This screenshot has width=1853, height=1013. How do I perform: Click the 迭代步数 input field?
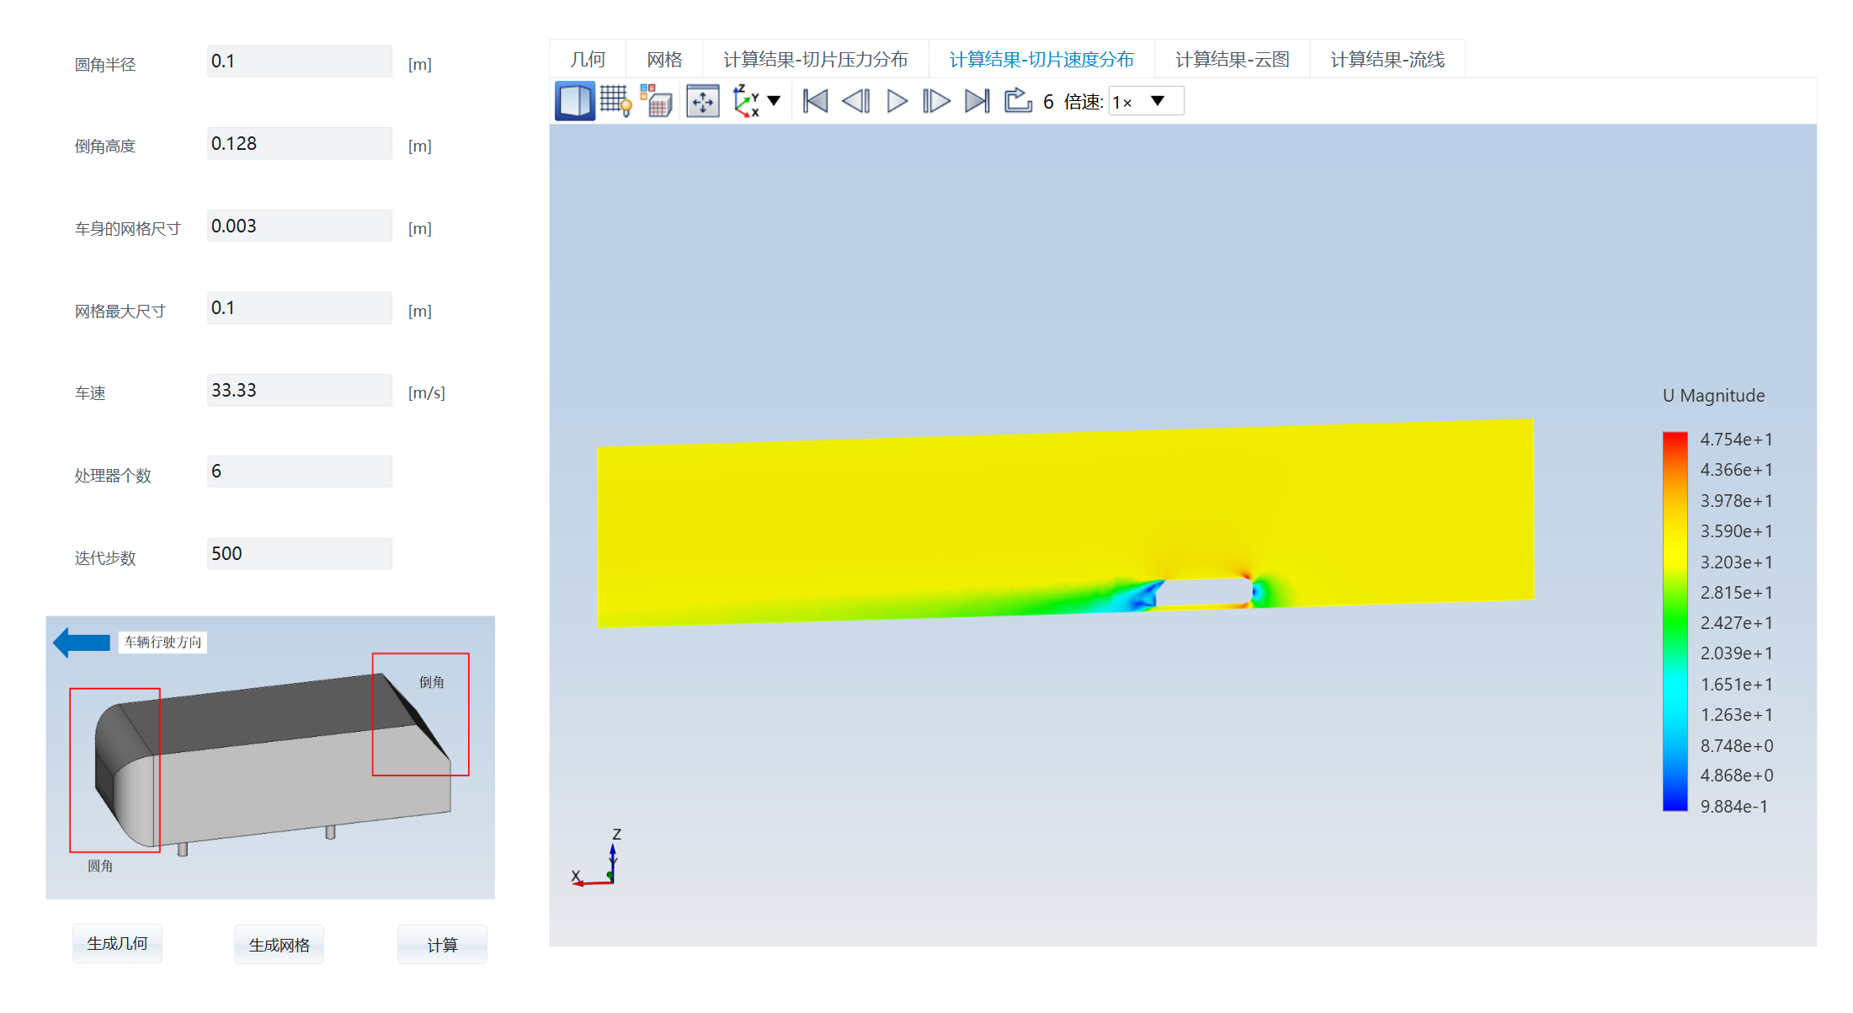300,554
